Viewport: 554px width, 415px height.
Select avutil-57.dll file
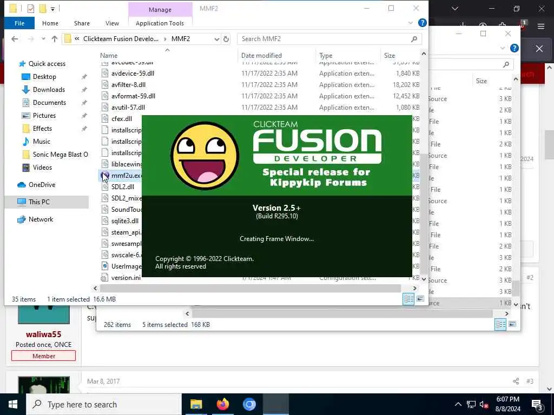[x=128, y=108]
